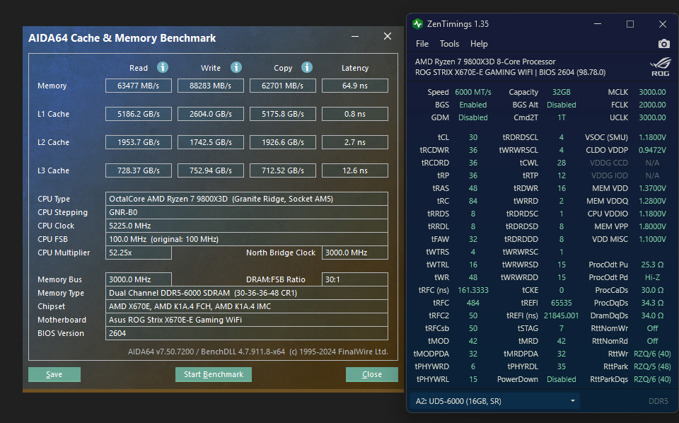Screen dimensions: 679x423
Task: Click the BIOS Version field 2604
Action: [x=246, y=333]
